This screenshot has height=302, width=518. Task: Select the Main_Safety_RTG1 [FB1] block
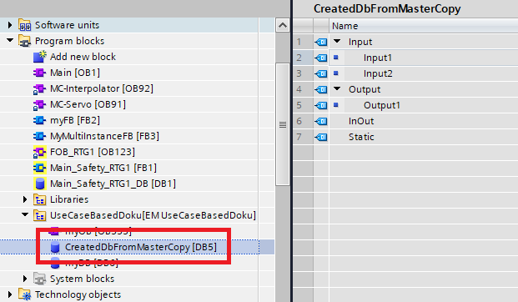(x=103, y=168)
